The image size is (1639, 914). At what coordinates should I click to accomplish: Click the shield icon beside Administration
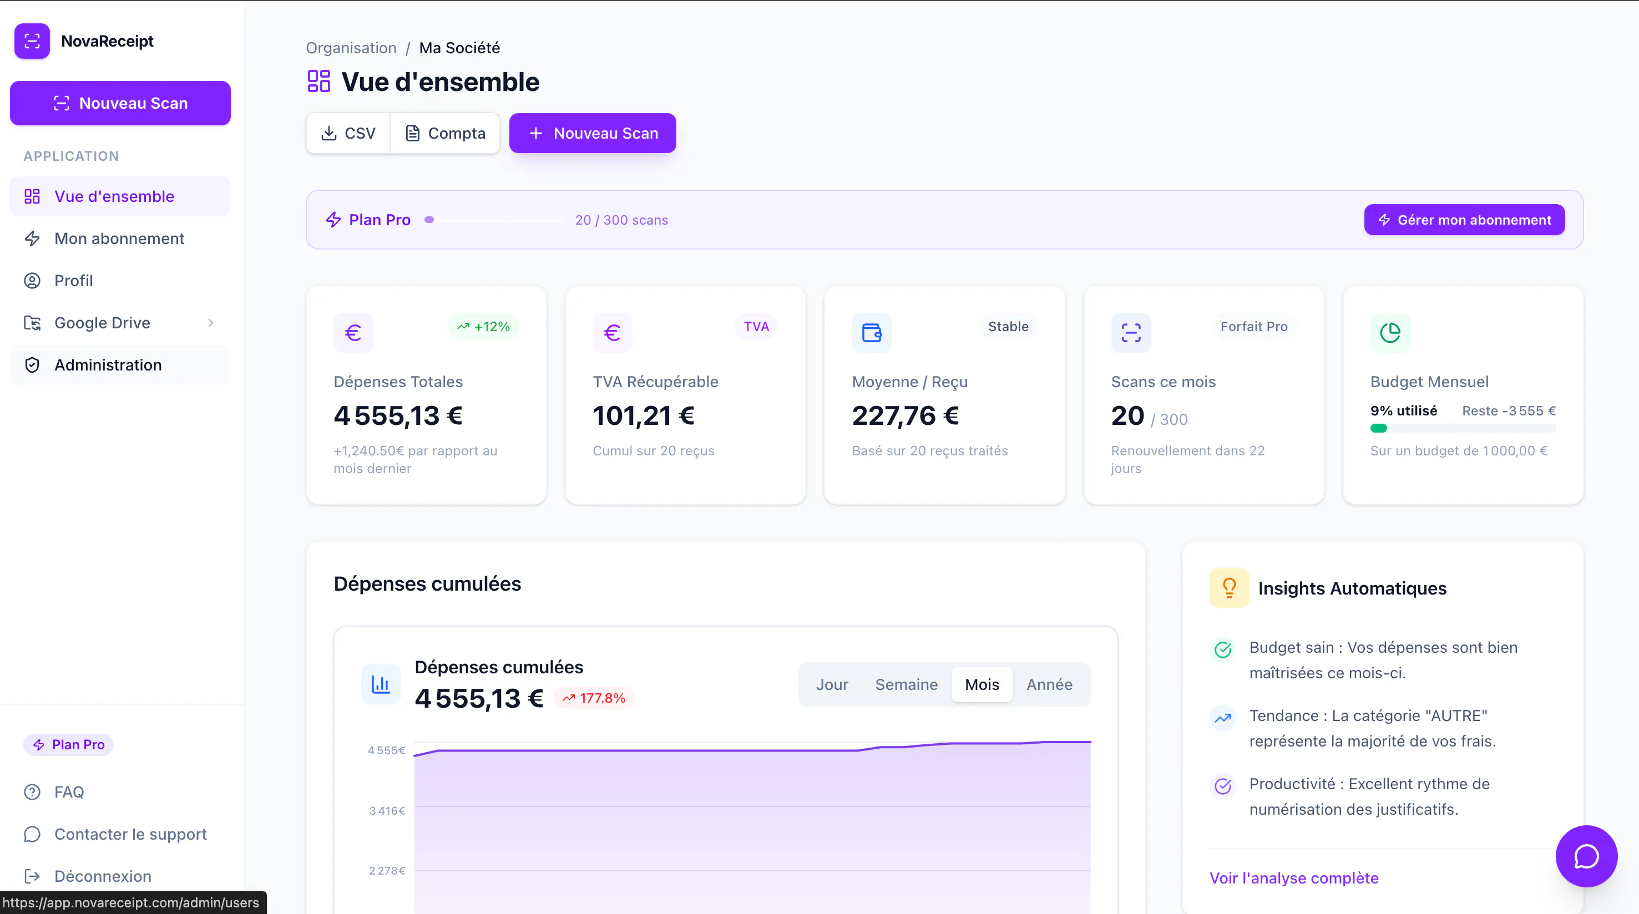(32, 365)
